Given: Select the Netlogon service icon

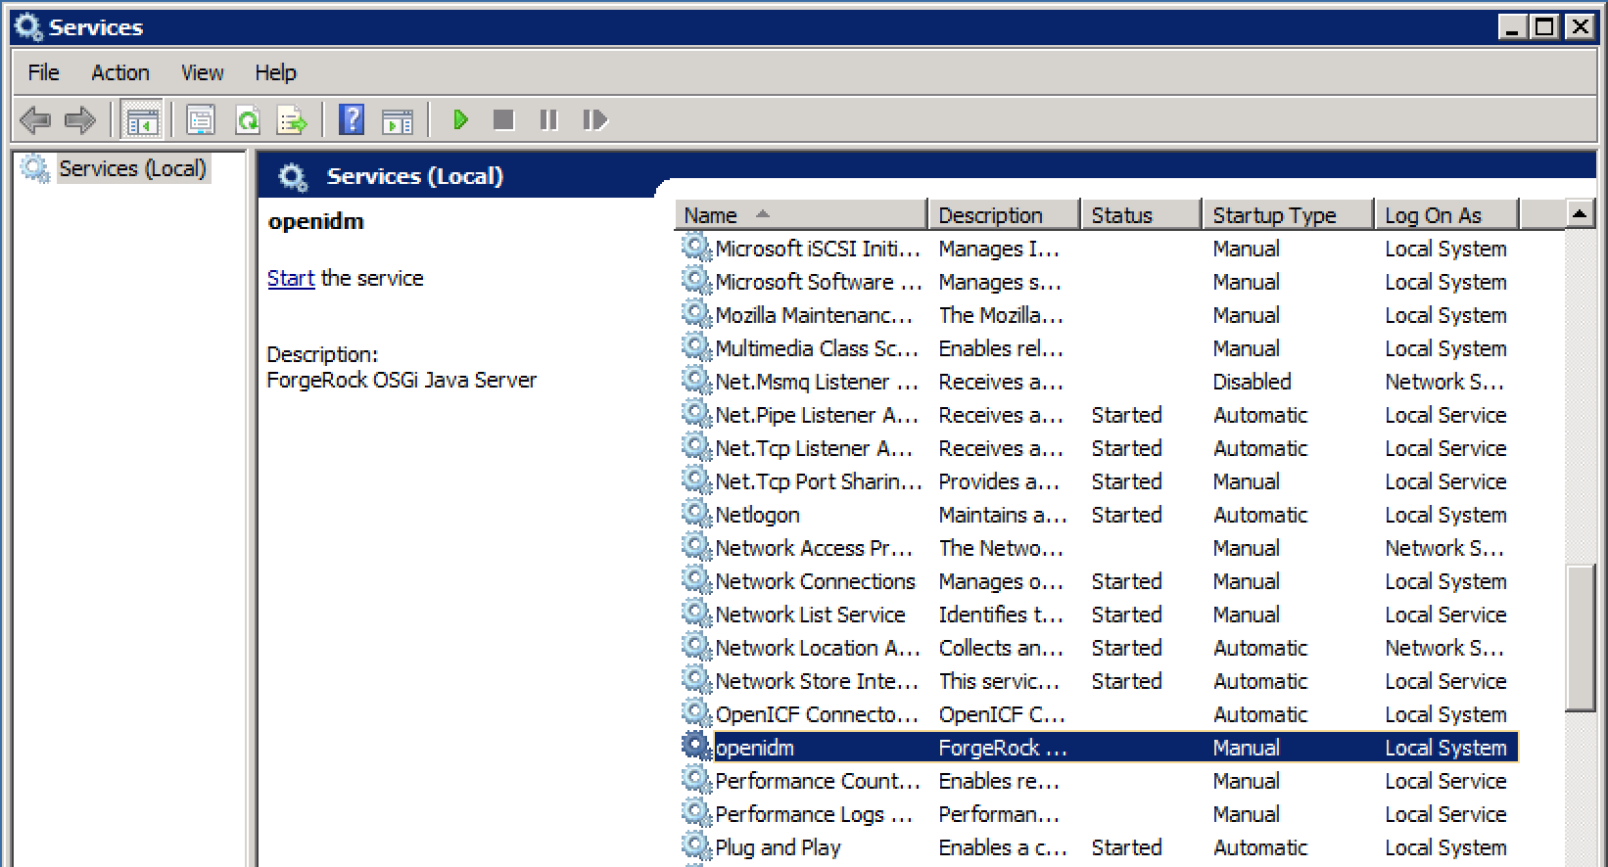Looking at the screenshot, I should click(696, 514).
